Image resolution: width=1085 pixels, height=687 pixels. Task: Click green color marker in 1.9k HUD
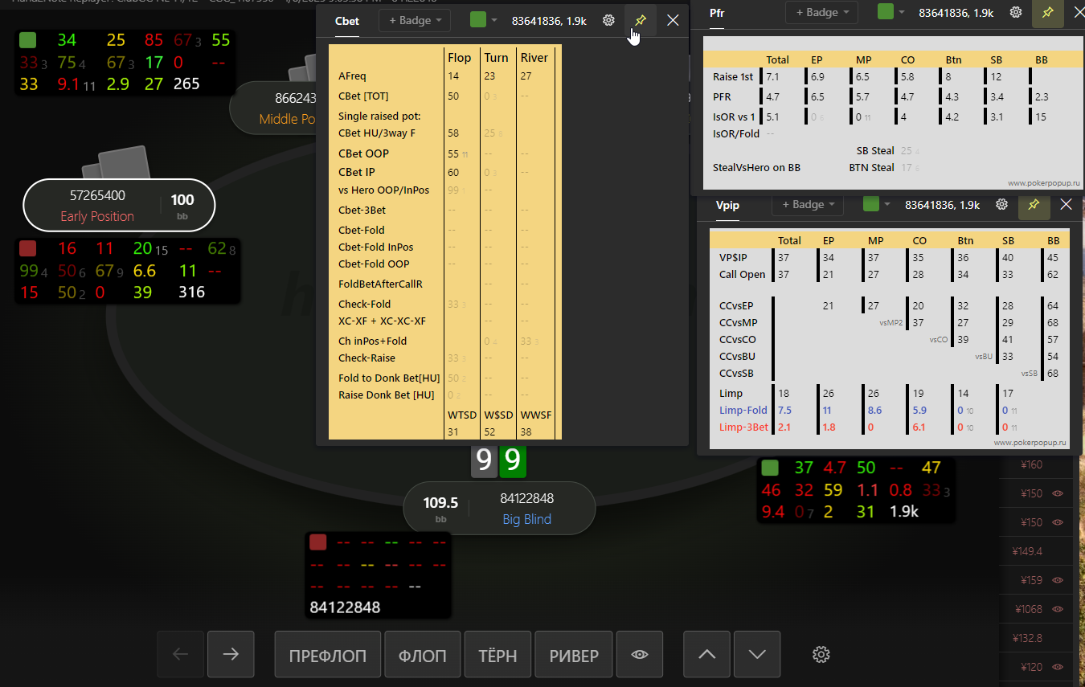(x=770, y=468)
